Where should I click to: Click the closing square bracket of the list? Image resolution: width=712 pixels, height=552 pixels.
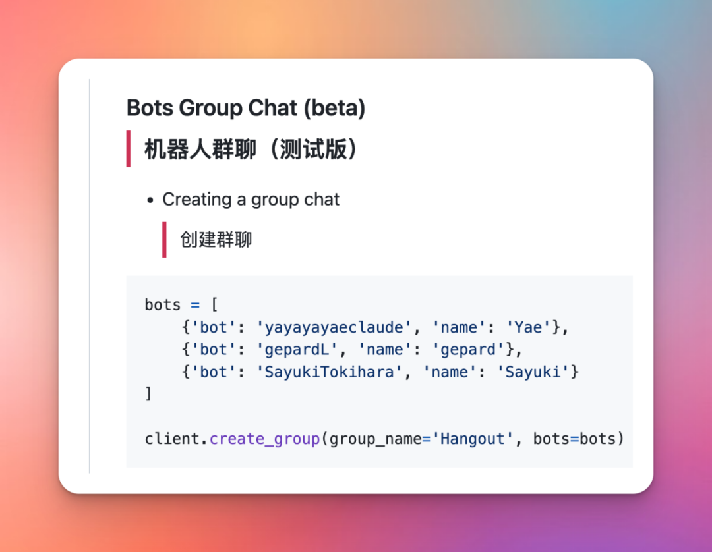pos(148,395)
